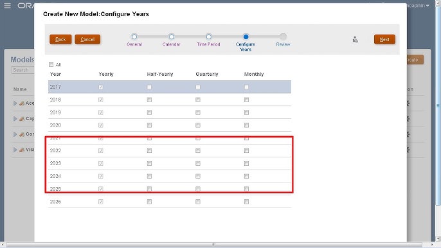Select the 2022 year row

click(170, 151)
